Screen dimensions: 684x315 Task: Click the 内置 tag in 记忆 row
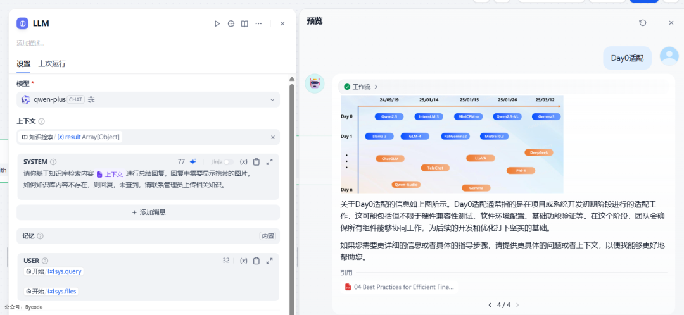[x=267, y=236]
